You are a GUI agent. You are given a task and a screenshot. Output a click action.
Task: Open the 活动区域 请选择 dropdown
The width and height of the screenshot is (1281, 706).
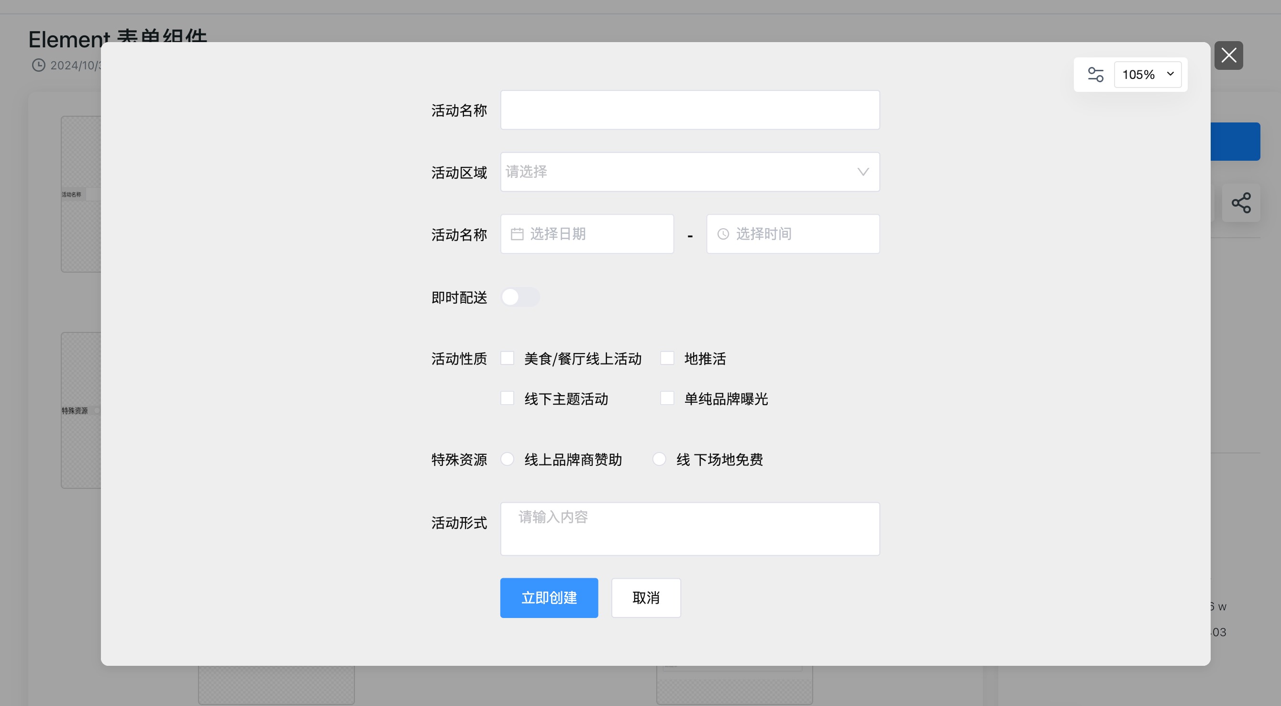tap(690, 172)
